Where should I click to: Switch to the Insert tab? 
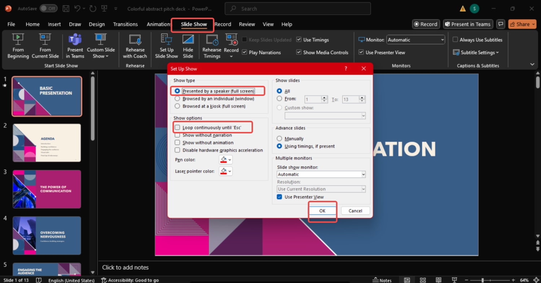[54, 24]
